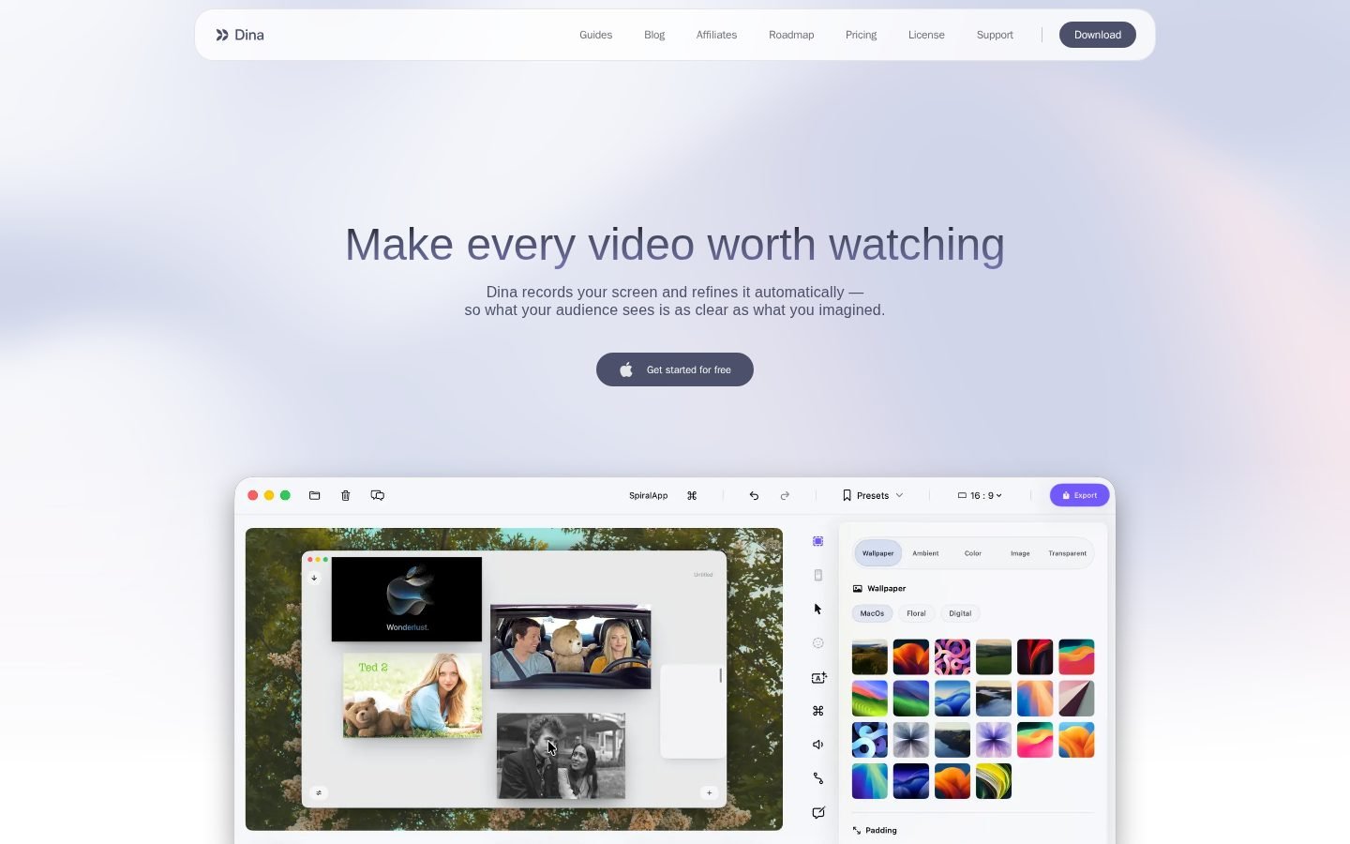Open the audio speaker settings icon

pos(818,745)
